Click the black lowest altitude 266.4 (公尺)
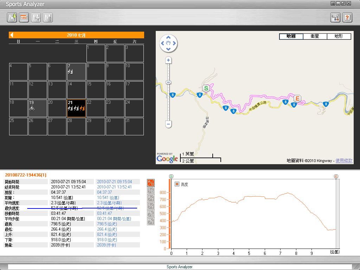This screenshot has height=270, width=360. coord(61,229)
